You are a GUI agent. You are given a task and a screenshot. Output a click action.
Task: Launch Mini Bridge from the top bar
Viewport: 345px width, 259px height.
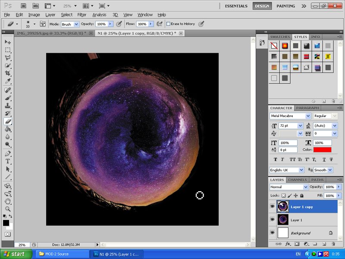pos(36,6)
